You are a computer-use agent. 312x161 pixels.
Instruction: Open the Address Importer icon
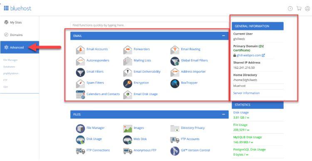(x=175, y=72)
